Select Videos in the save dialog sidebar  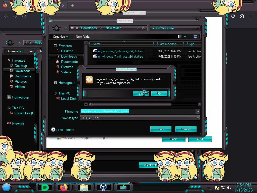coord(66,72)
